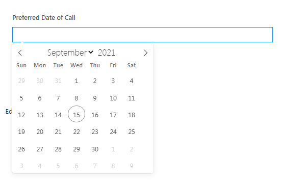Screen dimensions: 281x184
Task: Click the 2021 year field
Action: [x=107, y=52]
